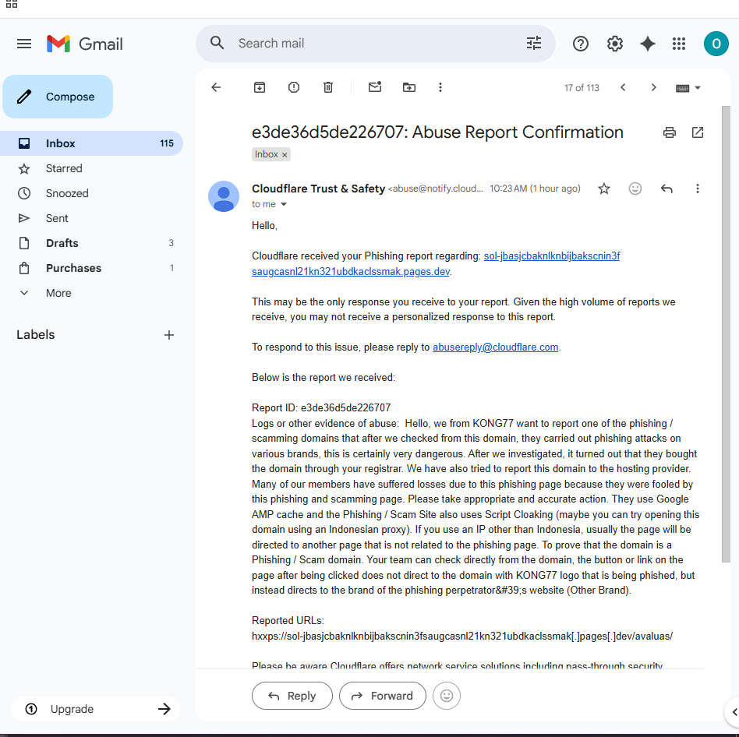Focus the Search mail field
Image resolution: width=739 pixels, height=737 pixels.
[375, 44]
